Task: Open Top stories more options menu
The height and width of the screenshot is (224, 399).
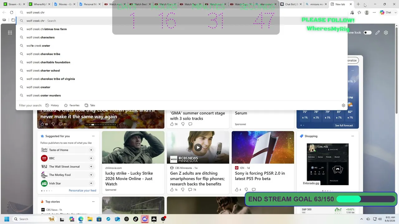Action: pos(93,202)
